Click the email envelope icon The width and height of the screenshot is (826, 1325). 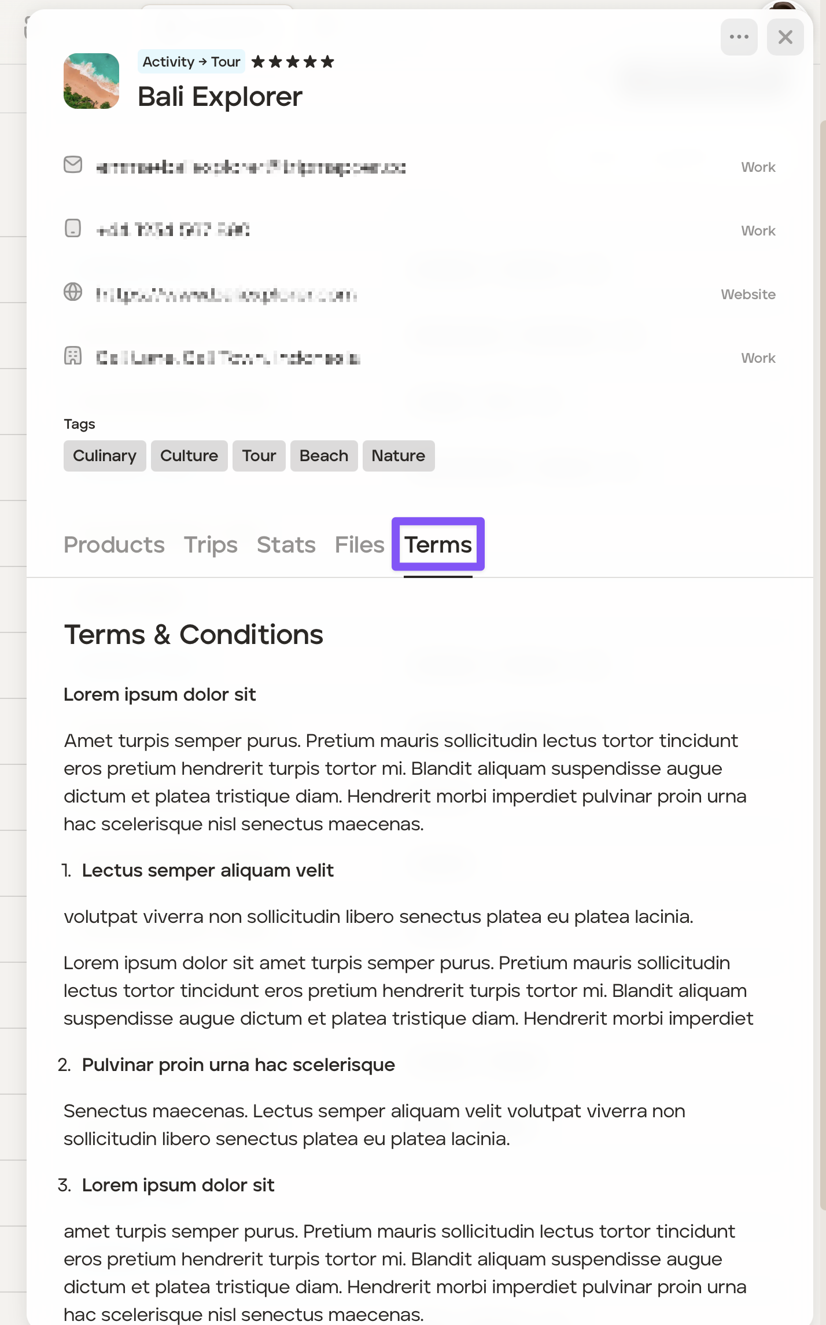(x=73, y=165)
